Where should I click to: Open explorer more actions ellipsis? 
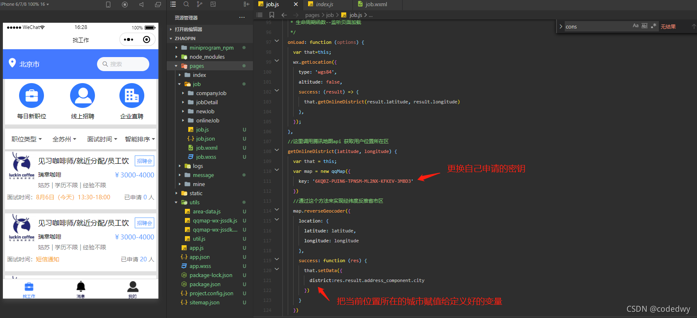pyautogui.click(x=242, y=17)
